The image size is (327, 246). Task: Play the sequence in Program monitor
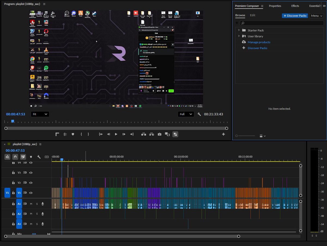pyautogui.click(x=116, y=134)
